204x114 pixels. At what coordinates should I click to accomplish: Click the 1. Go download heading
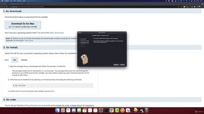tap(12, 11)
